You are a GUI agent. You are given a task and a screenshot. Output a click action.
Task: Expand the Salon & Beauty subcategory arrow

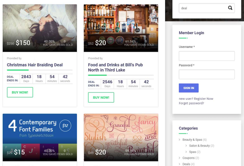[x=186, y=146]
